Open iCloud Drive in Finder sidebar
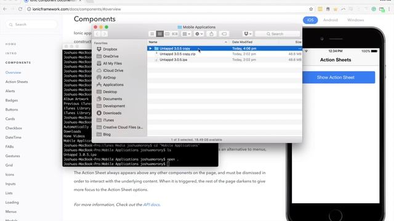The image size is (394, 221). [x=113, y=71]
